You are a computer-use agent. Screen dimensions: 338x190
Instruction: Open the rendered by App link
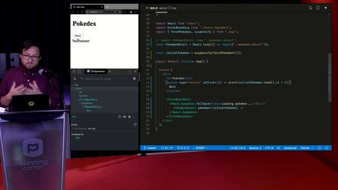click(x=78, y=138)
